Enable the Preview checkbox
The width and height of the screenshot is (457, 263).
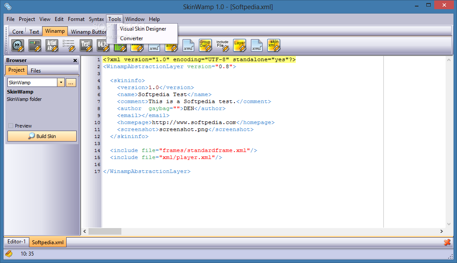point(11,126)
